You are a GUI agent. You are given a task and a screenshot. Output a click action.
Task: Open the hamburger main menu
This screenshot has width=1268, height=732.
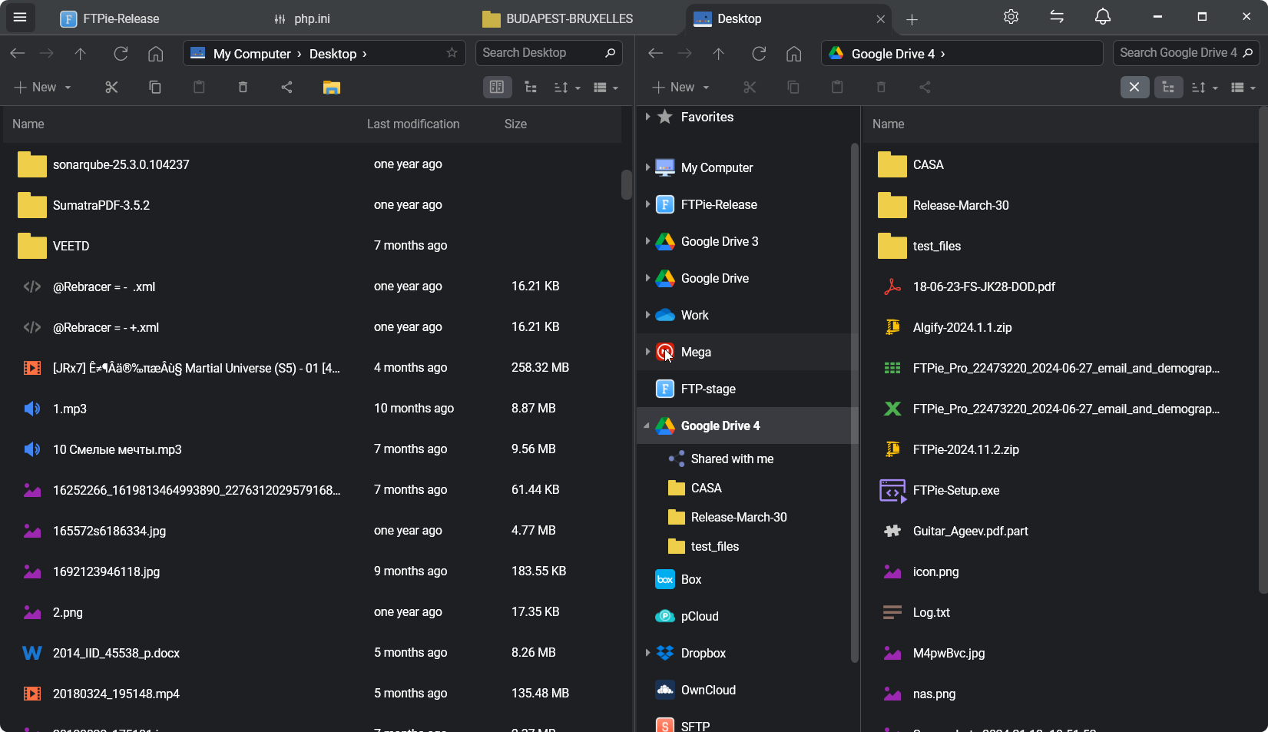click(x=20, y=18)
